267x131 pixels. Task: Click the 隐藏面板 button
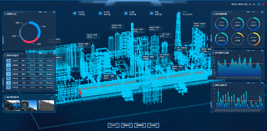[140, 125]
